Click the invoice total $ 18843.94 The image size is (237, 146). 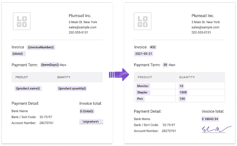point(210,119)
